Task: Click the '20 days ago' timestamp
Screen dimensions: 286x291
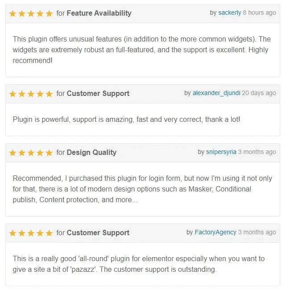Action: click(259, 93)
